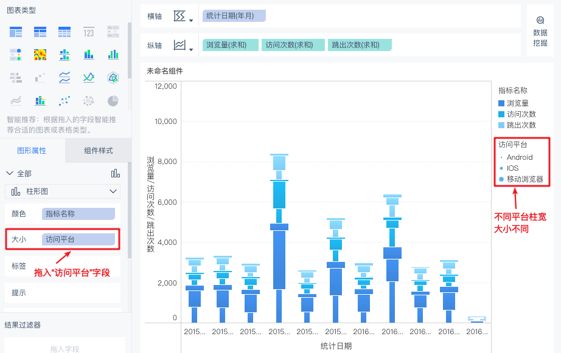
Task: Click the 移动浏览器 legend entry
Action: pyautogui.click(x=521, y=179)
